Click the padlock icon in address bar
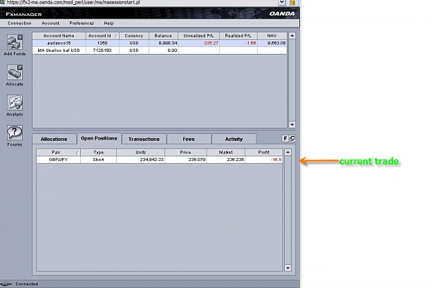Image resolution: width=432 pixels, height=288 pixels. tap(292, 3)
